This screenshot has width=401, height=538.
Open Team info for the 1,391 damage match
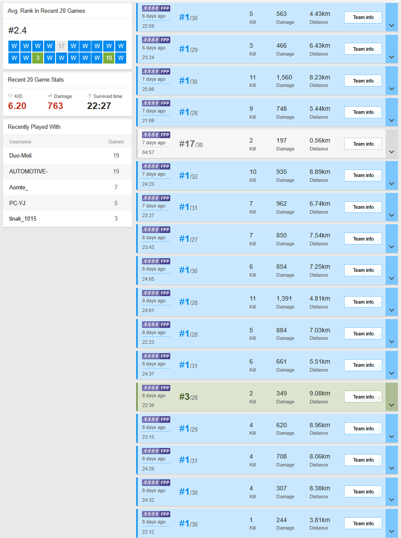pyautogui.click(x=363, y=302)
